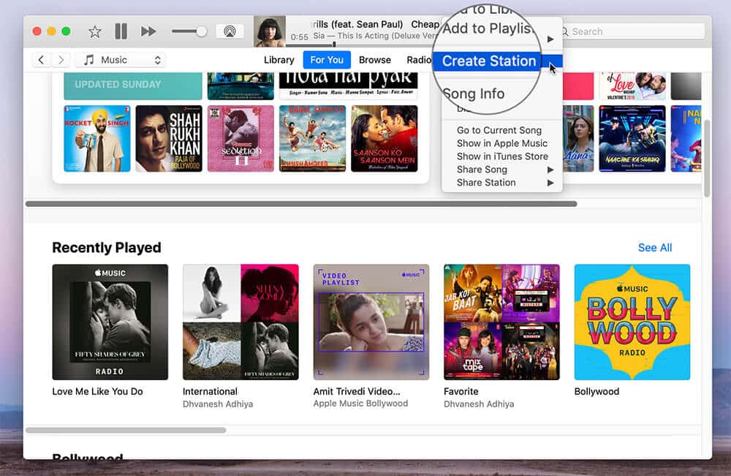The width and height of the screenshot is (731, 476).
Task: Select the For You tab
Action: coord(327,60)
